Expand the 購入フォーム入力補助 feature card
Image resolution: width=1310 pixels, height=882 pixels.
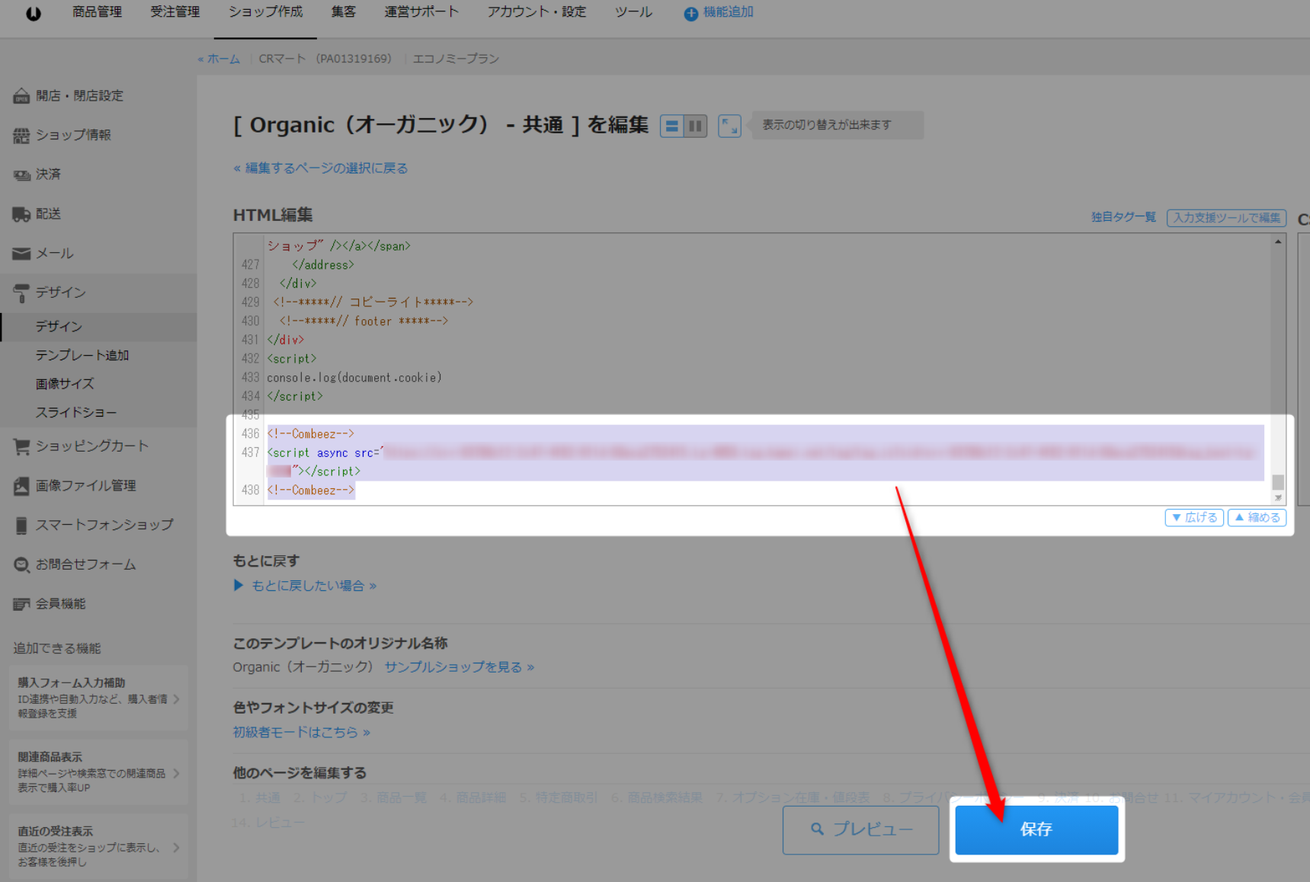(x=98, y=698)
